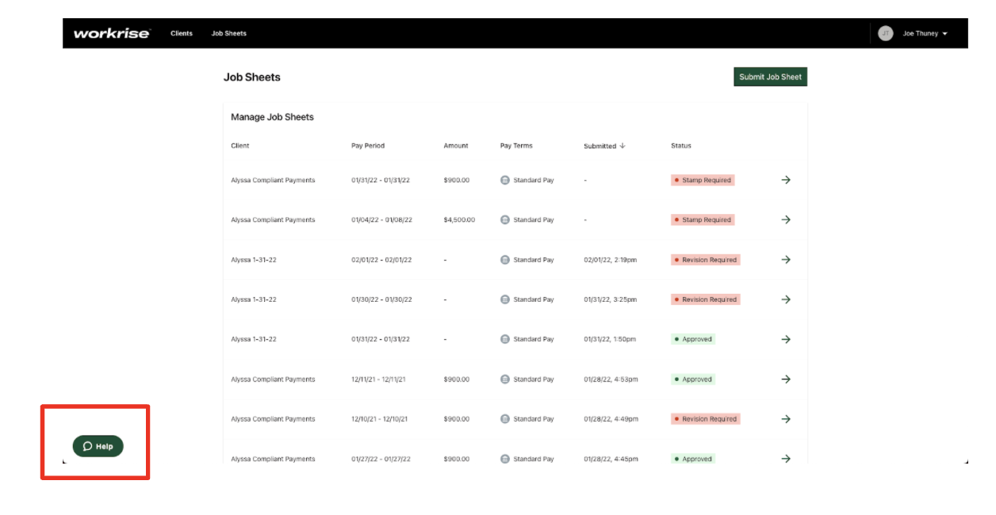
Task: Click Standard Pay icon in 01/30/22 - 01/30/22 row
Action: click(505, 299)
